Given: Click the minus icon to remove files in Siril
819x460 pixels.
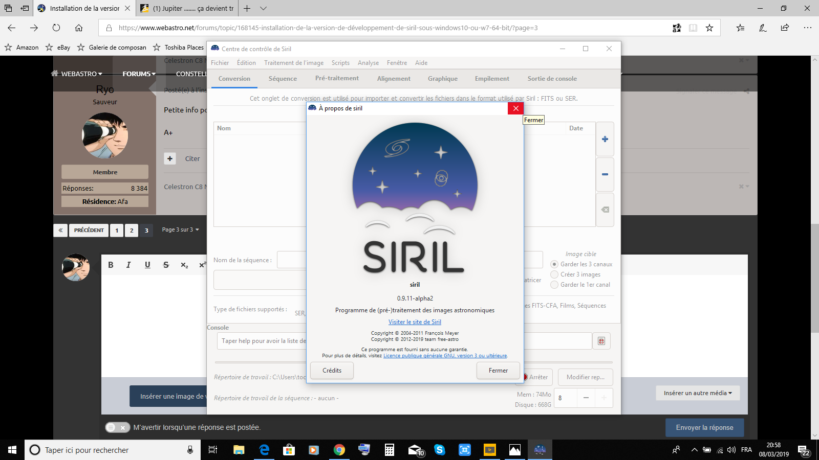Looking at the screenshot, I should coord(605,174).
